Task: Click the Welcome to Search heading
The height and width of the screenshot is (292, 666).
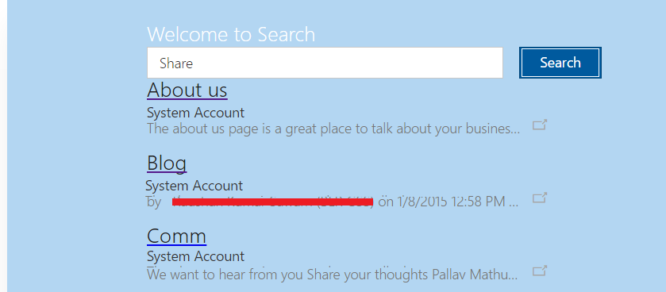Action: click(x=231, y=34)
